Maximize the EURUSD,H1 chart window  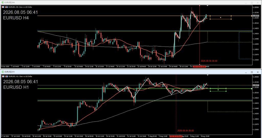[x=252, y=72]
